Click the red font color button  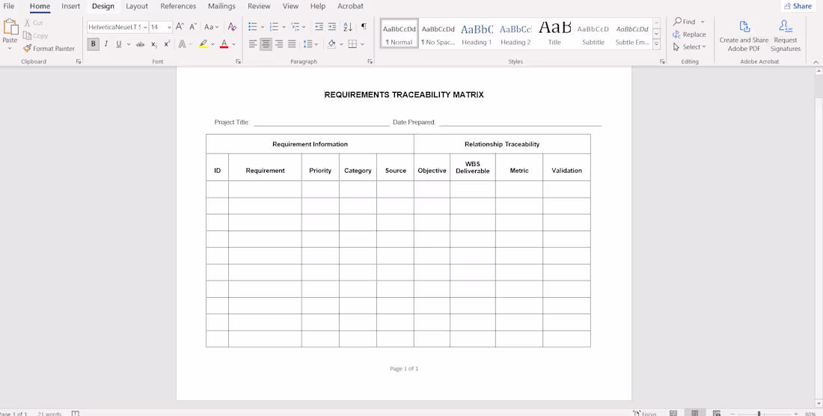click(x=224, y=45)
